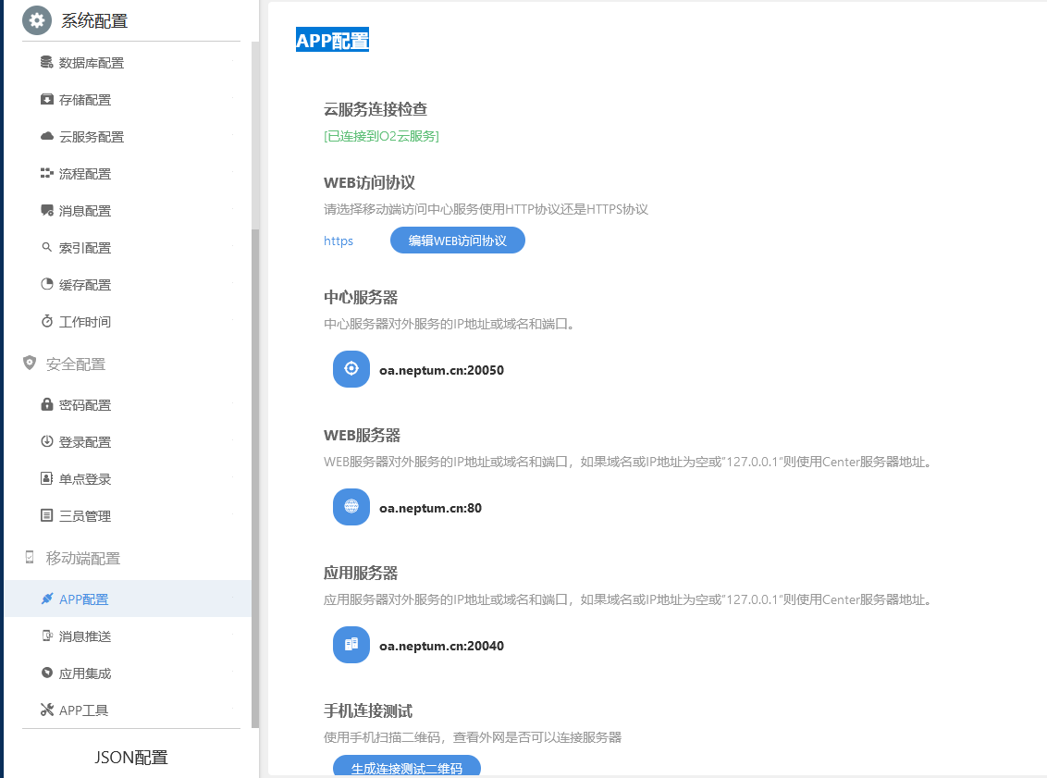Viewport: 1047px width, 778px height.
Task: Click the APP配置 plug icon
Action: (47, 599)
